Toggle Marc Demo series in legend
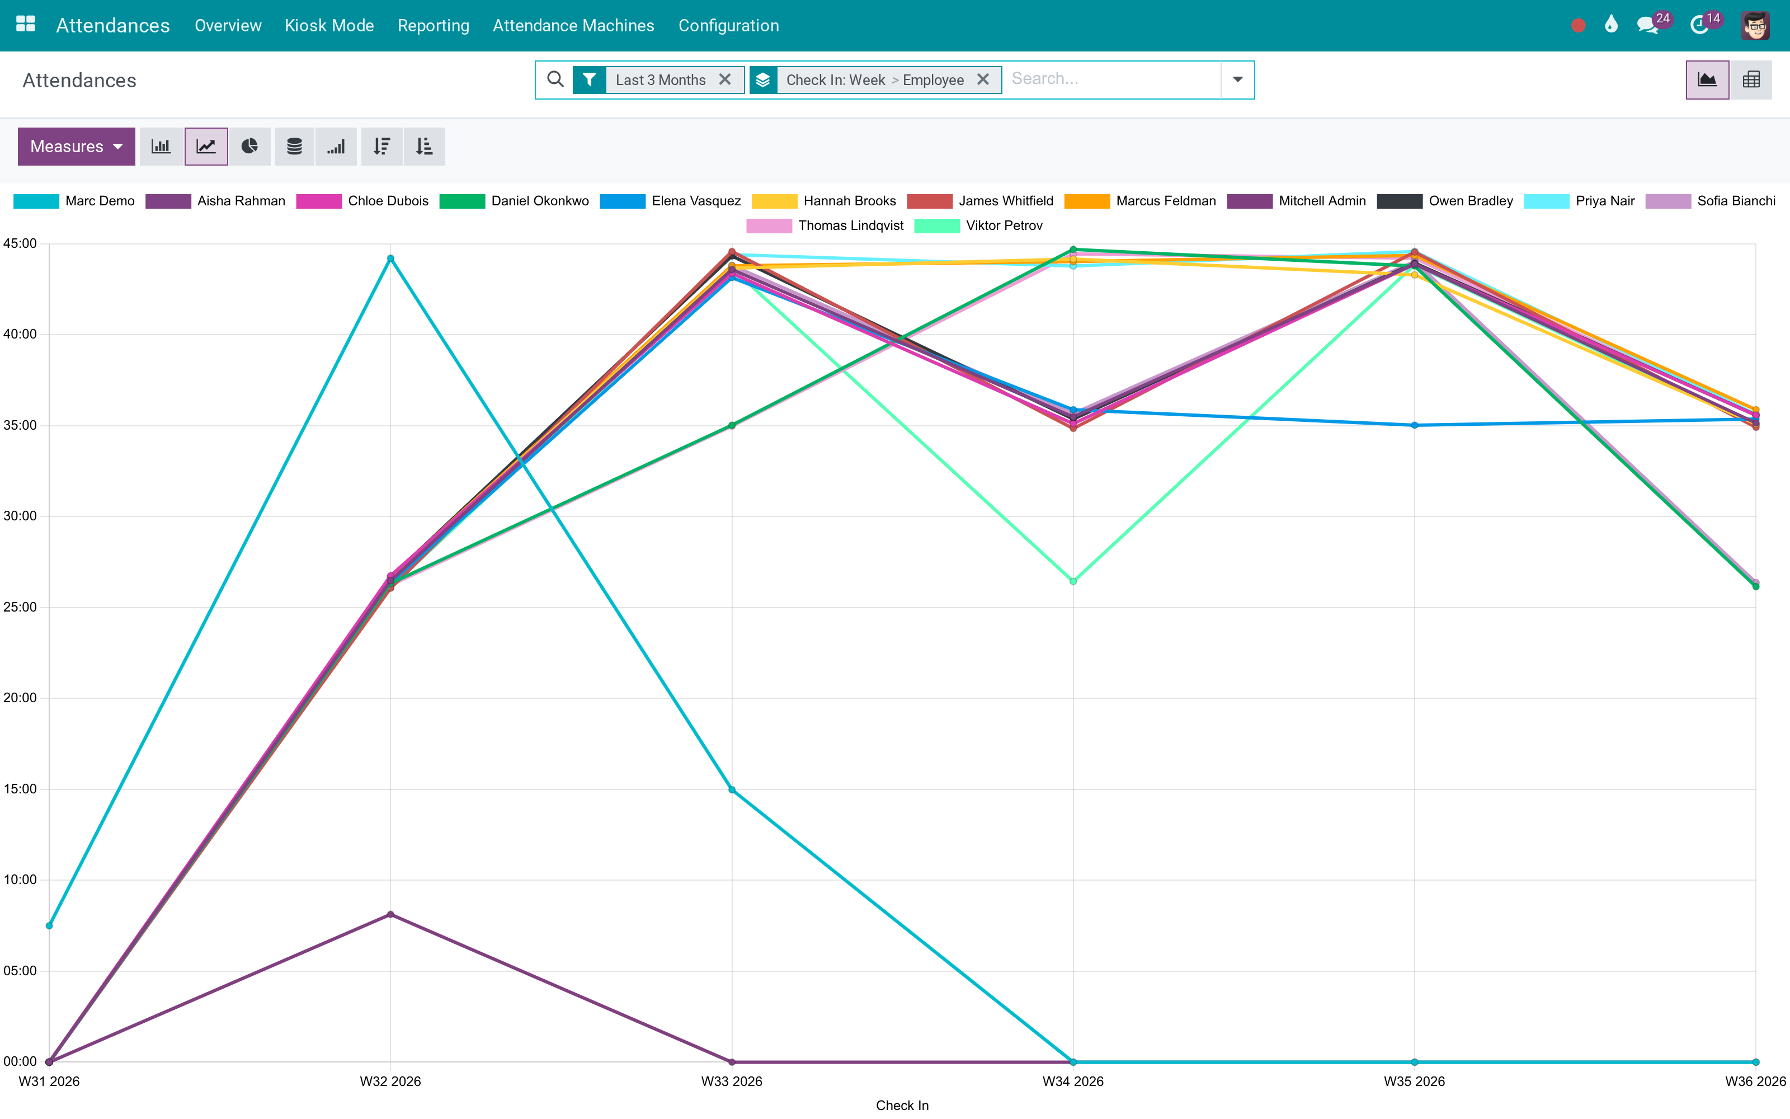The width and height of the screenshot is (1790, 1119). pyautogui.click(x=74, y=201)
